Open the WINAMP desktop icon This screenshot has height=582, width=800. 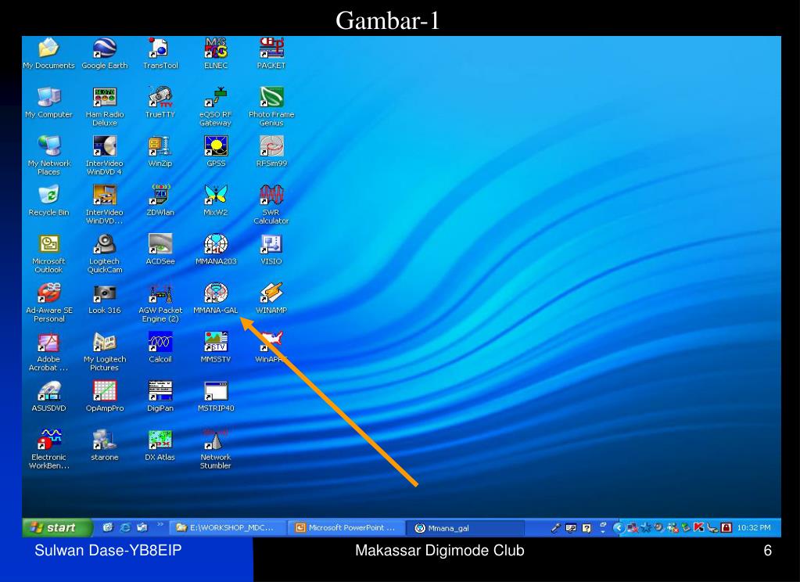point(271,299)
